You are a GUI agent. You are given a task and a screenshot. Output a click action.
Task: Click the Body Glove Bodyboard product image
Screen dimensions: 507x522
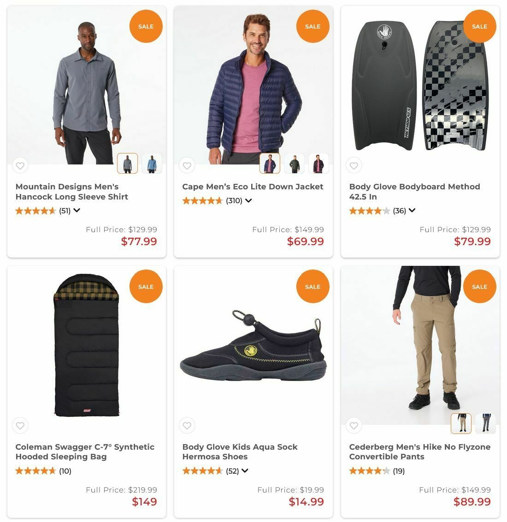point(419,88)
